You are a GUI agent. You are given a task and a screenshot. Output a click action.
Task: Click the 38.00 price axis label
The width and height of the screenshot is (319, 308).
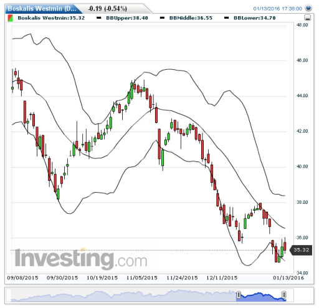point(302,202)
